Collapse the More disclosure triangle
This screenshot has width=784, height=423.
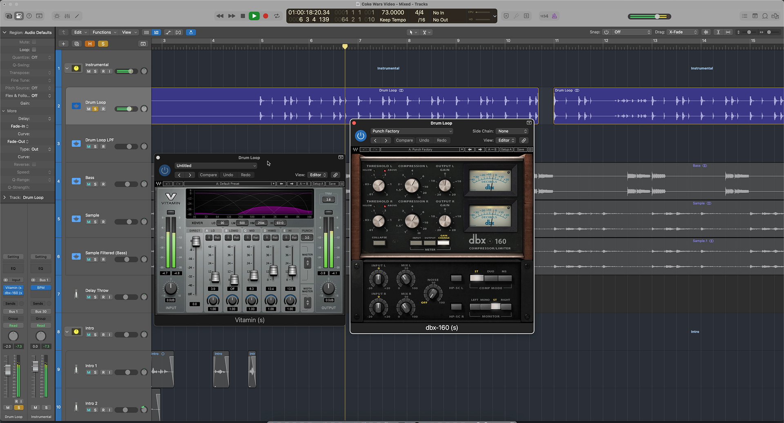(x=4, y=111)
